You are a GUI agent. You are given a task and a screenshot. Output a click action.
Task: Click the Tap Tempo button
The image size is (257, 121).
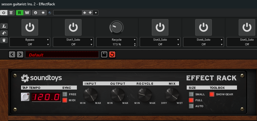pyautogui.click(x=25, y=97)
